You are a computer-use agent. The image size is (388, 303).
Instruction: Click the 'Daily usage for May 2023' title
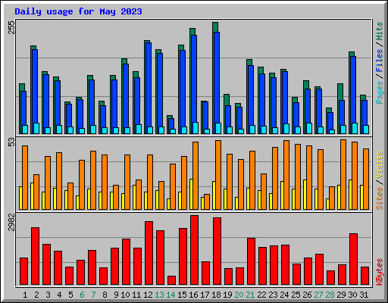point(78,11)
